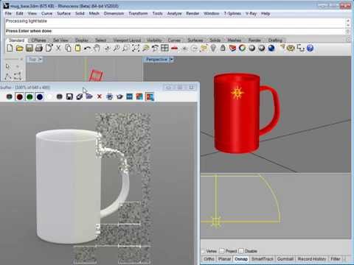The image size is (354, 265).
Task: Click the Undo arrow icon
Action: click(87, 49)
